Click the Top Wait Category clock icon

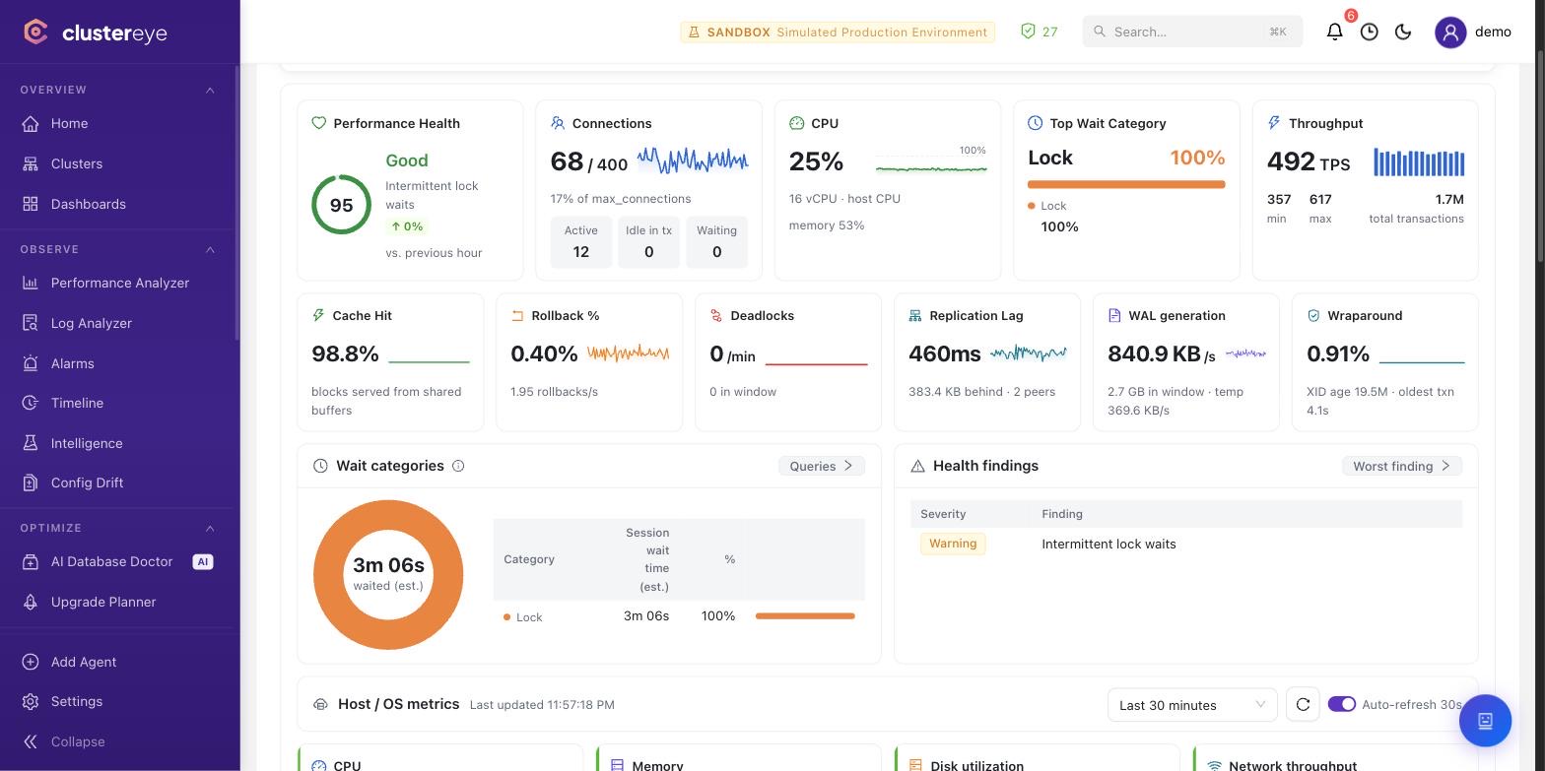pyautogui.click(x=1036, y=123)
